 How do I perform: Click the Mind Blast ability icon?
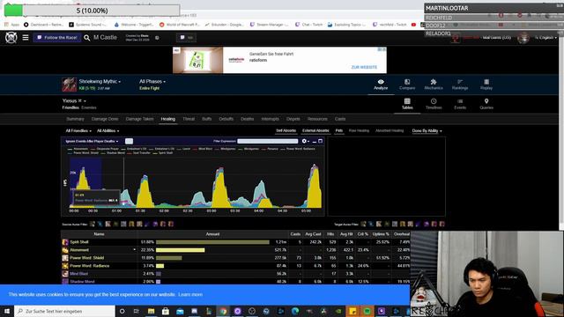[x=65, y=274]
